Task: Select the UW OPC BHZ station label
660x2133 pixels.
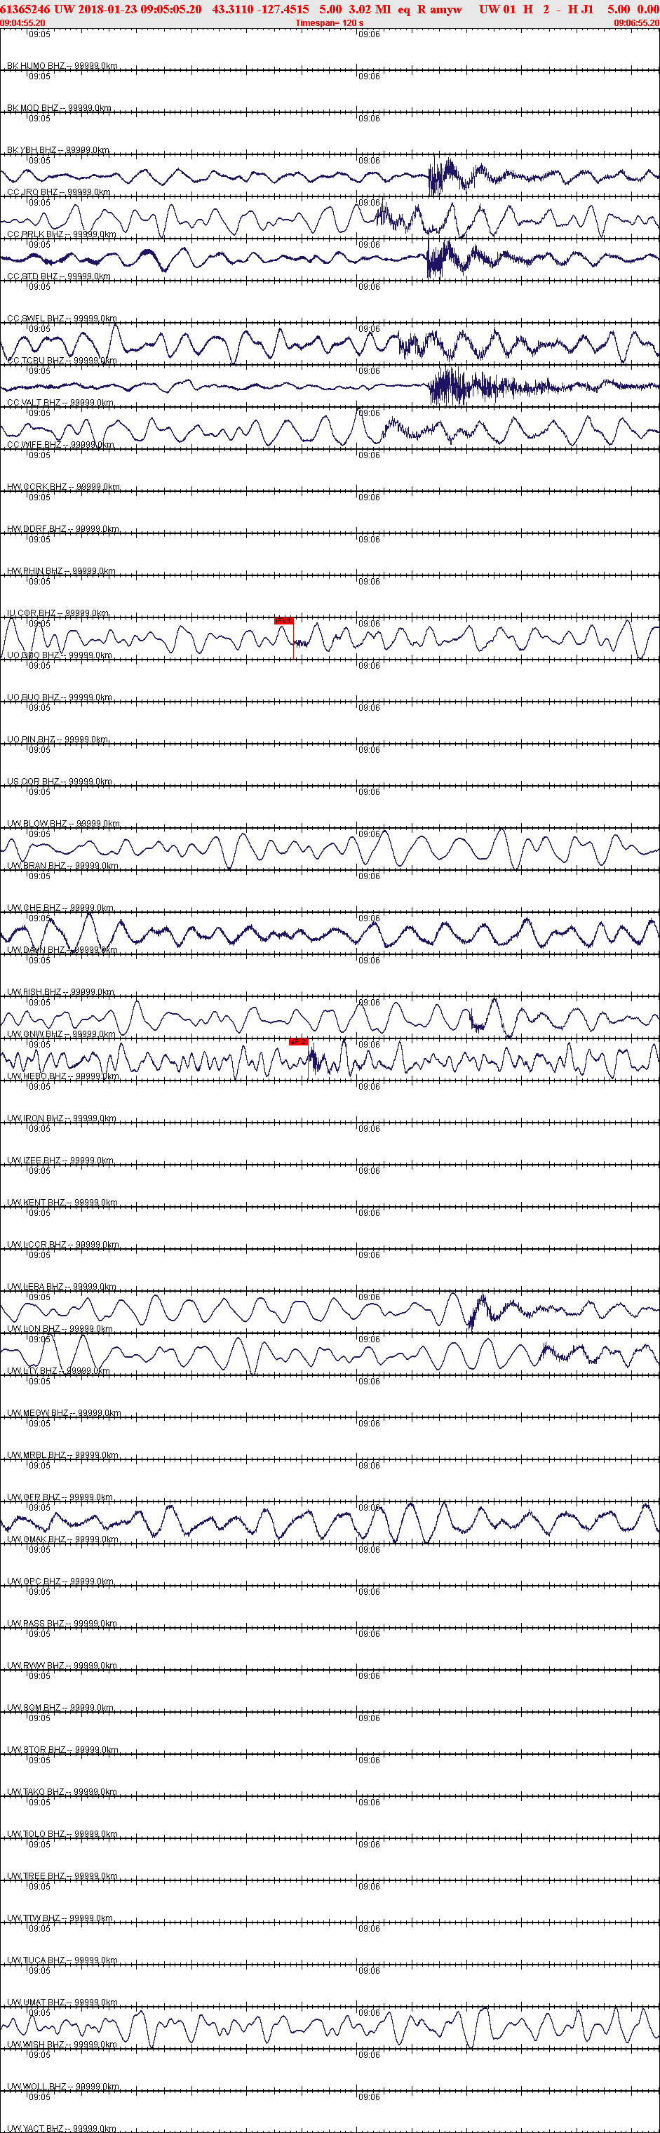Action: (60, 1582)
